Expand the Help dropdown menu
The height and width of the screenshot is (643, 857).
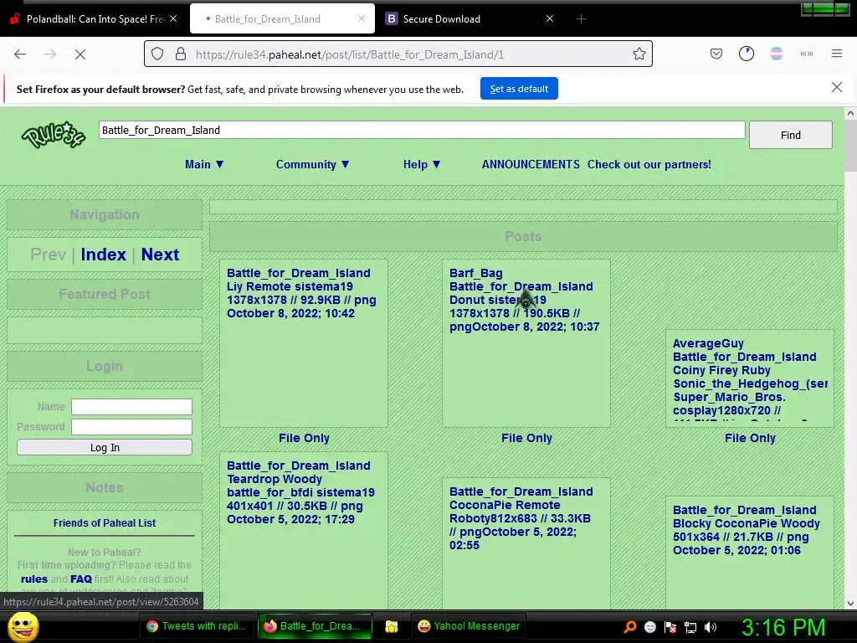(x=422, y=165)
